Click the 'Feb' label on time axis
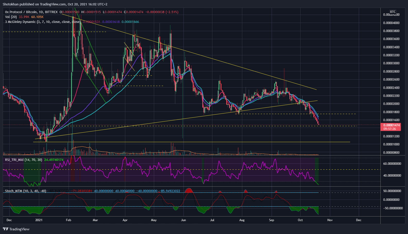Image resolution: width=408 pixels, height=234 pixels. 69,220
